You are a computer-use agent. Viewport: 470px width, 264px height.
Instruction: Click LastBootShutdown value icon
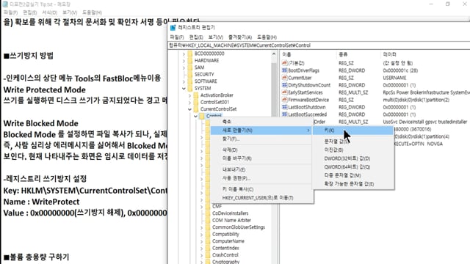click(284, 107)
